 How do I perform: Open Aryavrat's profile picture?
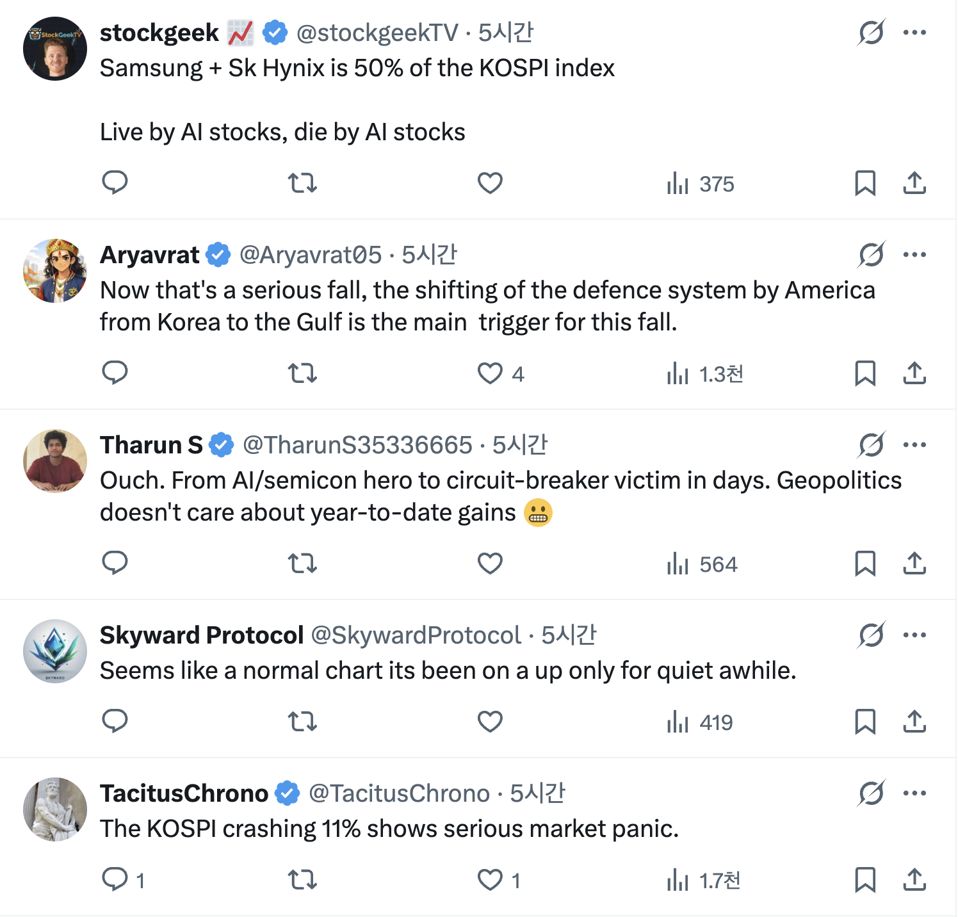[x=55, y=271]
